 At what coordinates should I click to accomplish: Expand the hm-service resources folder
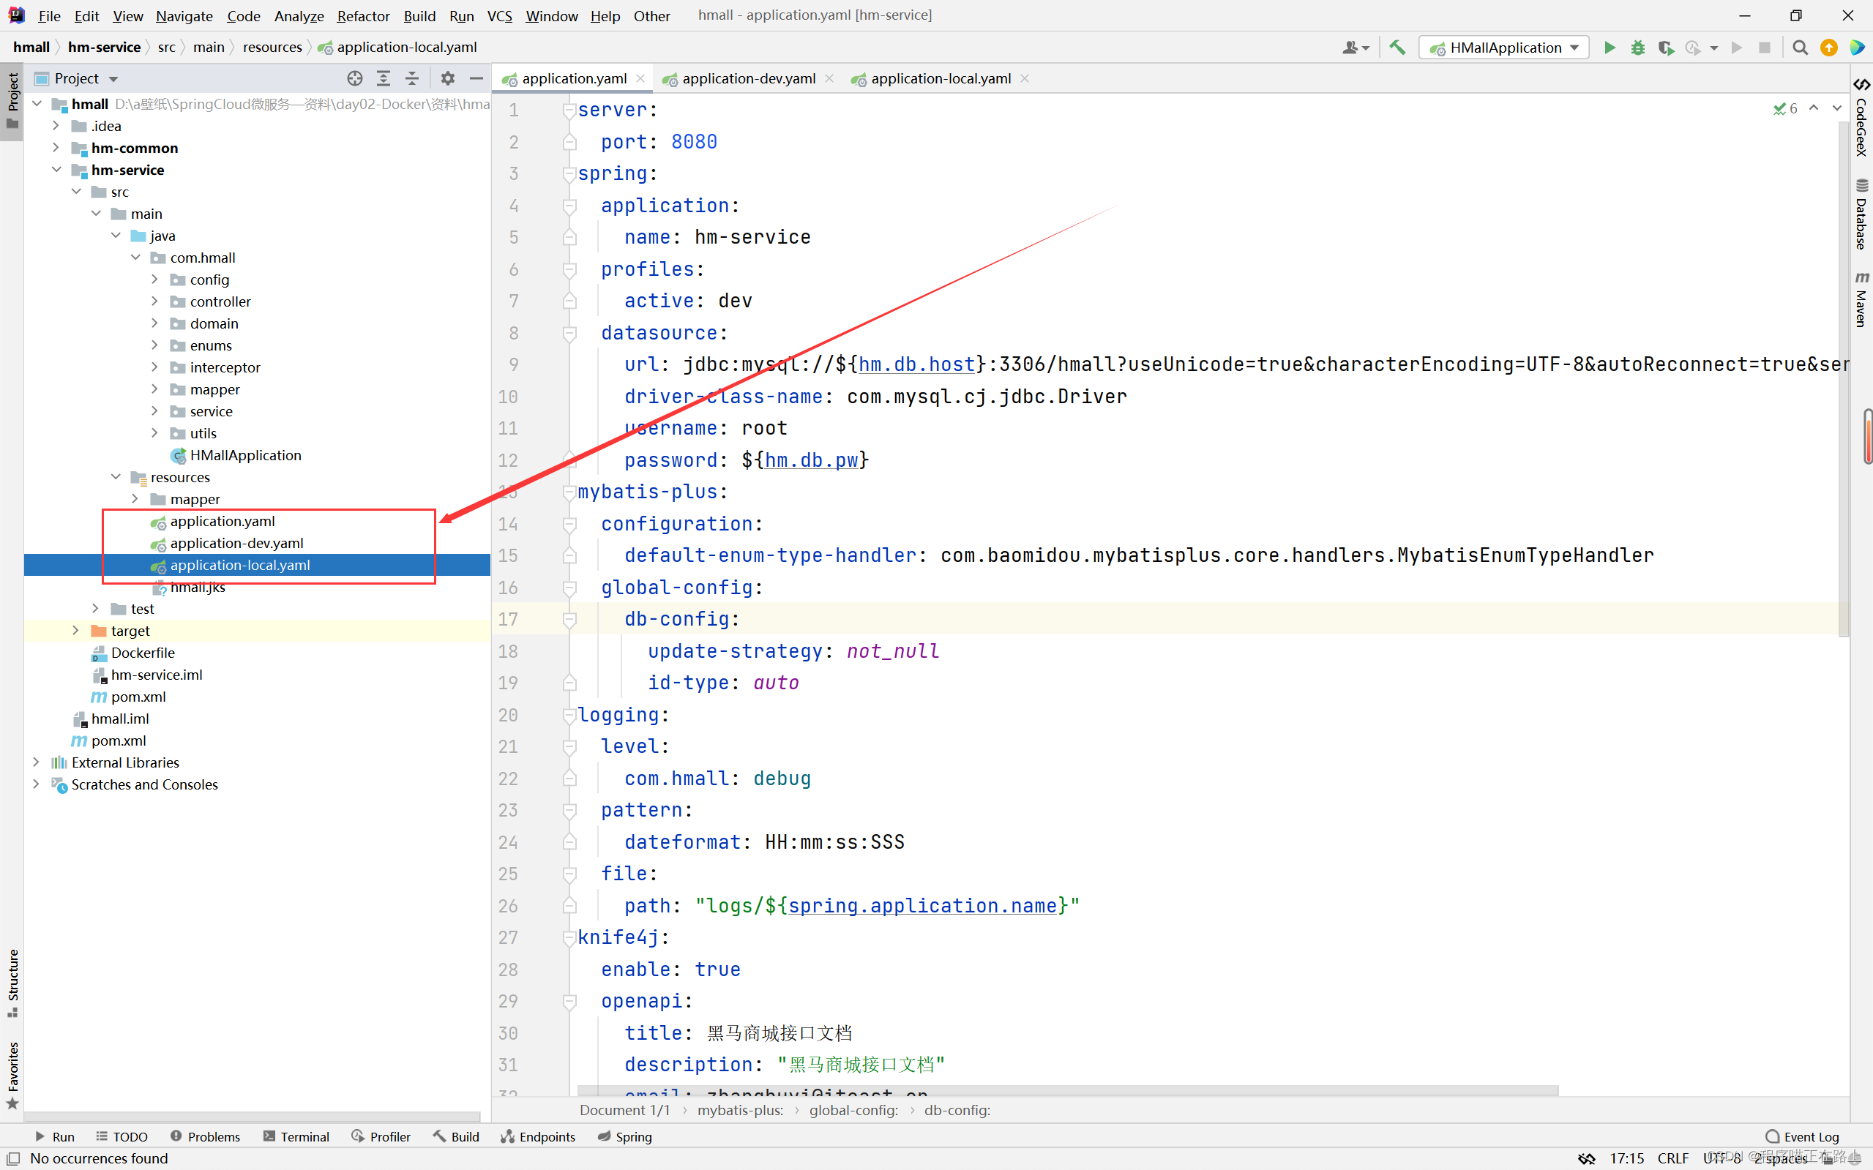[119, 476]
